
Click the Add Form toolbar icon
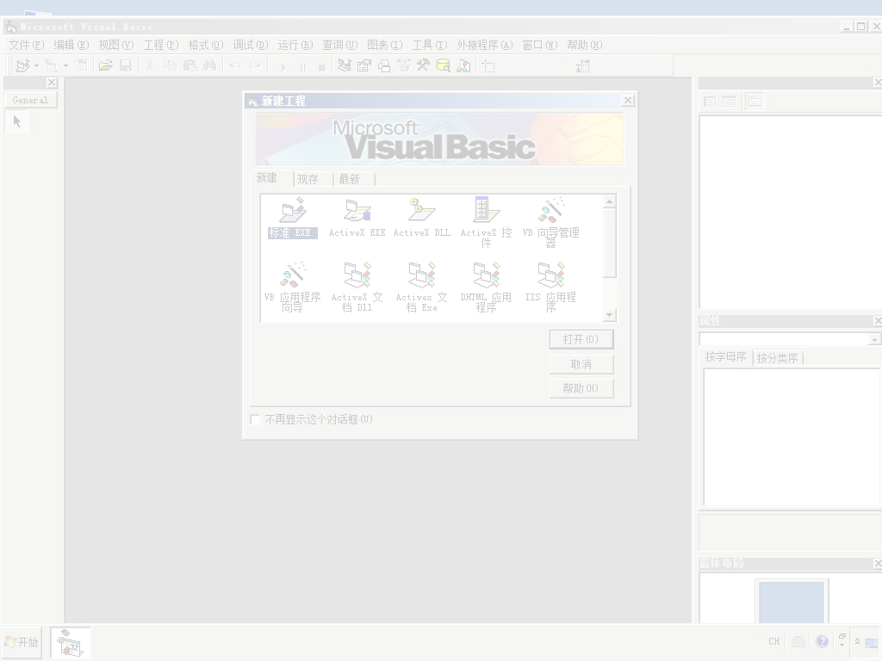(51, 65)
